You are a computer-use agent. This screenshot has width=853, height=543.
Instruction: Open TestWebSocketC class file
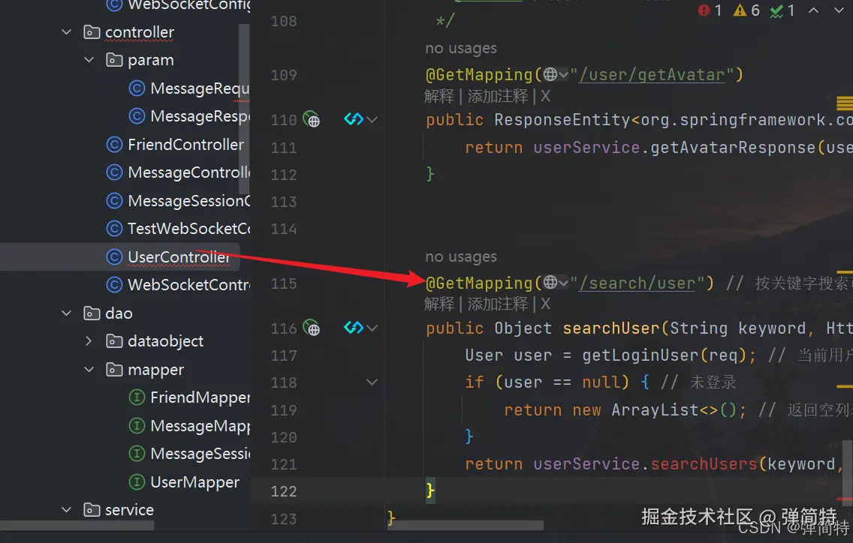pyautogui.click(x=188, y=228)
